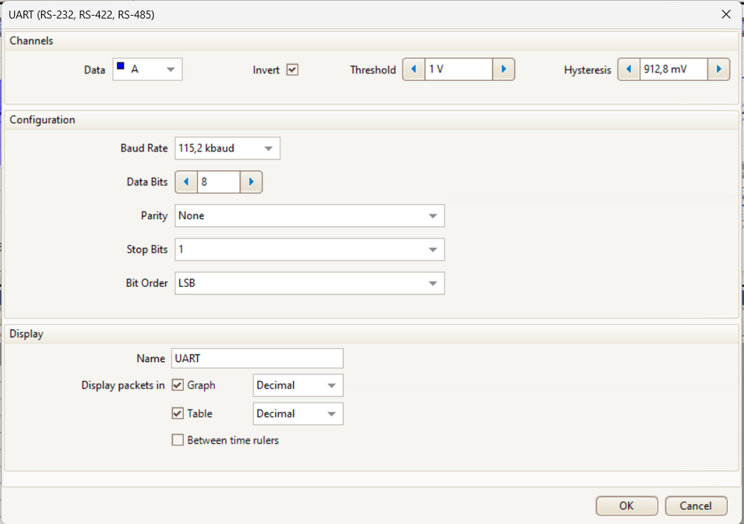Close the UART dialog window
The image size is (744, 524).
tap(726, 15)
